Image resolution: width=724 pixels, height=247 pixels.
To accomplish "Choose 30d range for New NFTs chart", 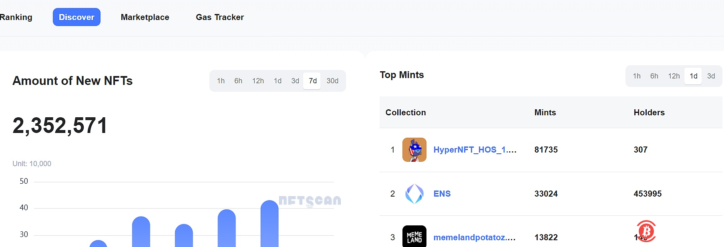I will (x=332, y=81).
